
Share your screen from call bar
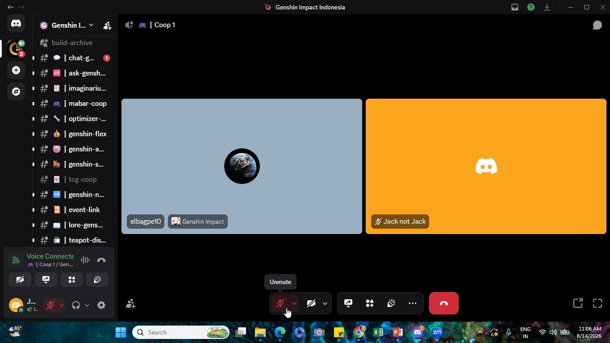click(x=348, y=304)
